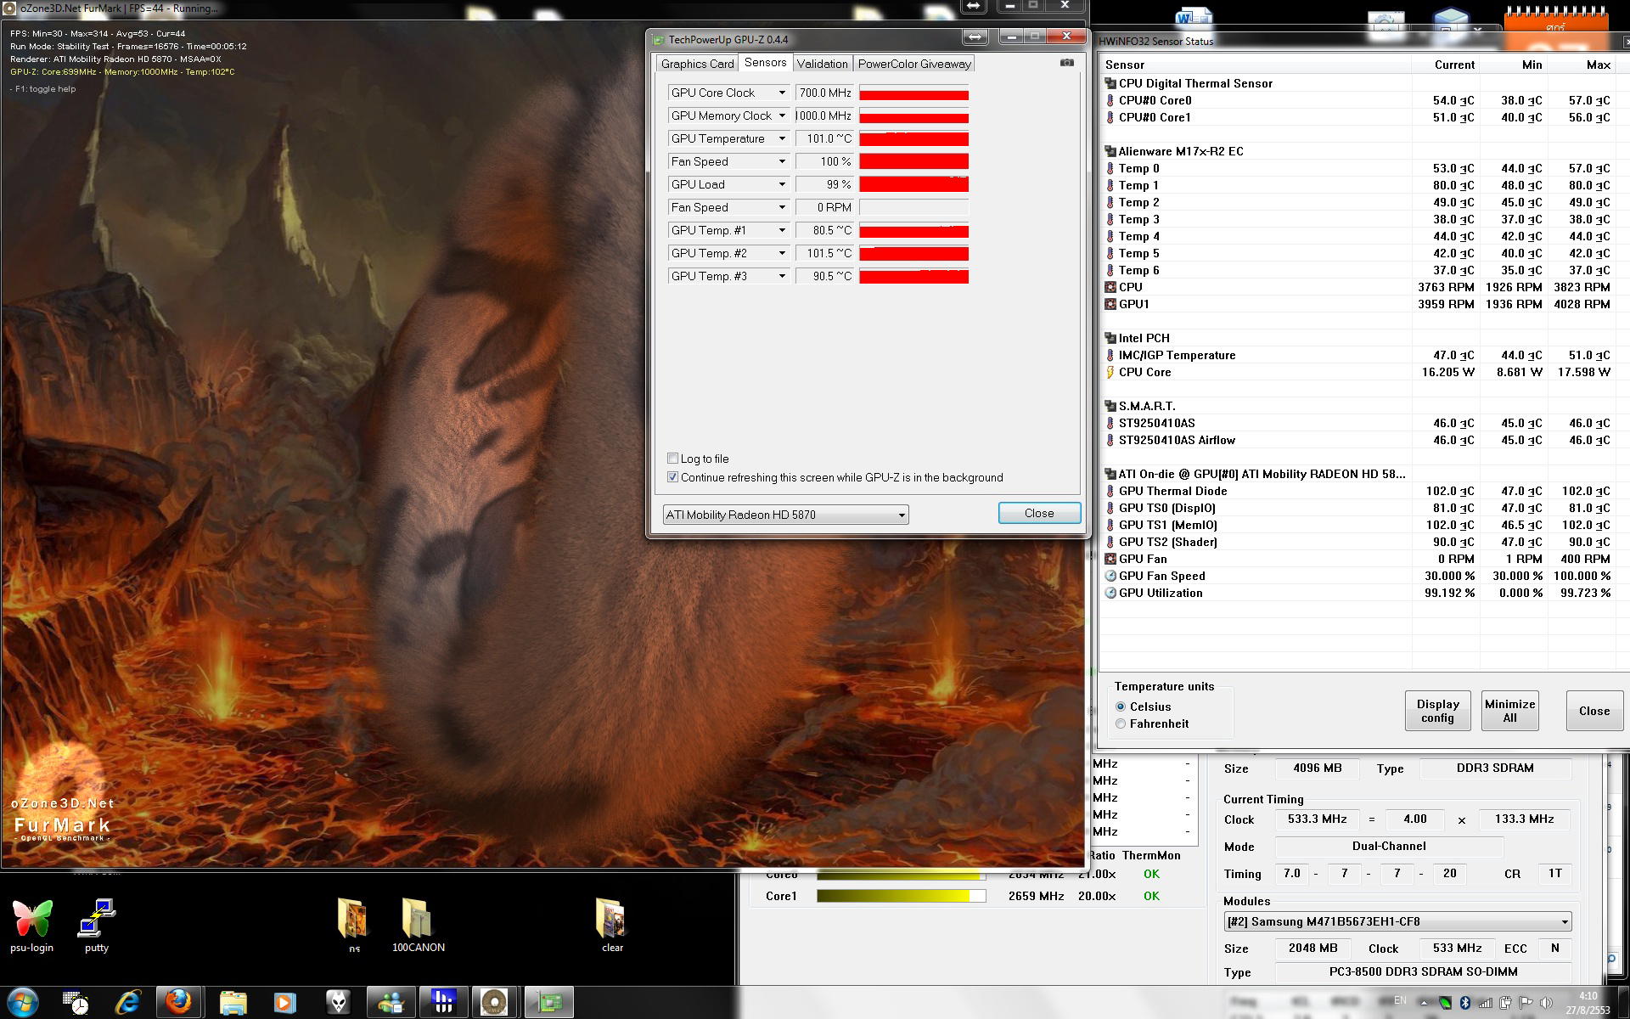This screenshot has width=1630, height=1019.
Task: Click the GPU Utilization row
Action: pyautogui.click(x=1358, y=593)
